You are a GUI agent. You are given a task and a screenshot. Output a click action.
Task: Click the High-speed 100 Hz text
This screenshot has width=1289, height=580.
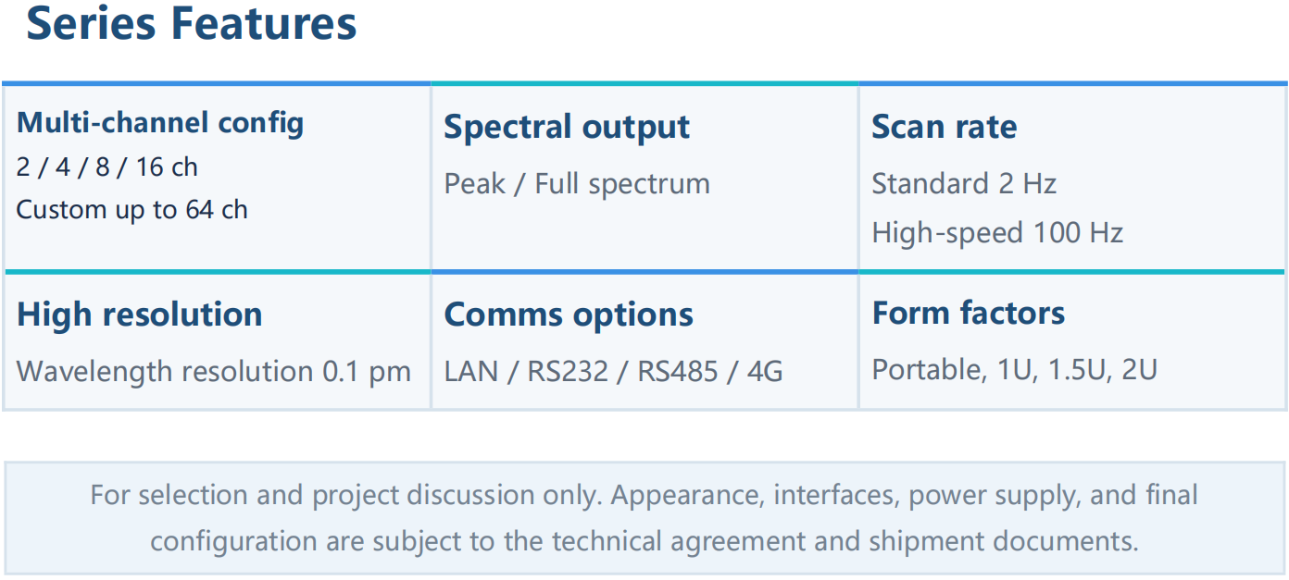click(996, 231)
